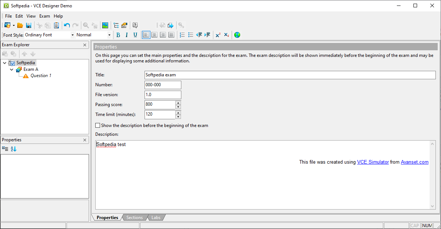The height and width of the screenshot is (229, 441).
Task: Increase the paragraph indent
Action: click(207, 35)
